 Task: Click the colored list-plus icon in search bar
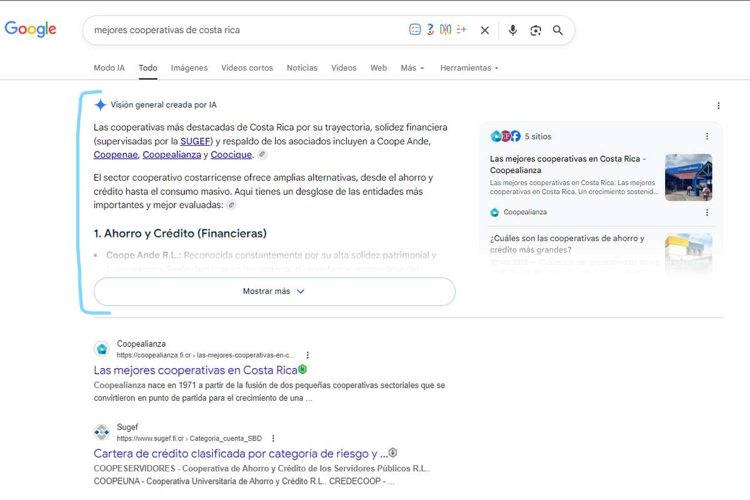pos(462,29)
